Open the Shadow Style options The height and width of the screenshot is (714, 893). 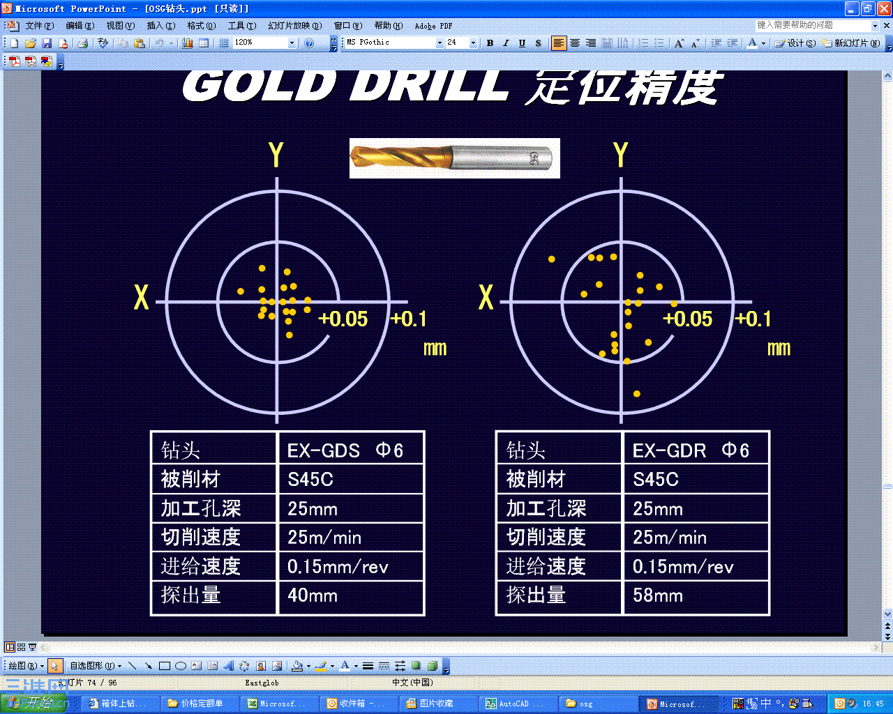pos(416,666)
